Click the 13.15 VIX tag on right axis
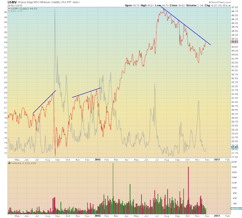 (234, 147)
